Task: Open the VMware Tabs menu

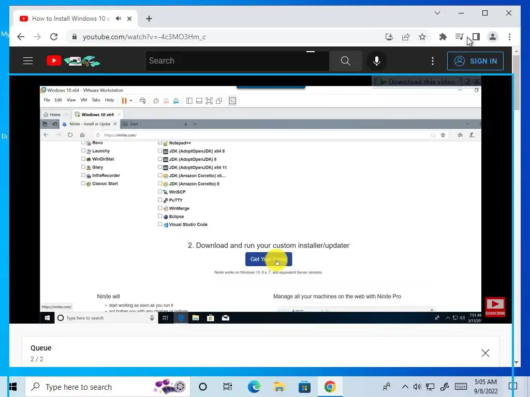Action: coord(96,100)
